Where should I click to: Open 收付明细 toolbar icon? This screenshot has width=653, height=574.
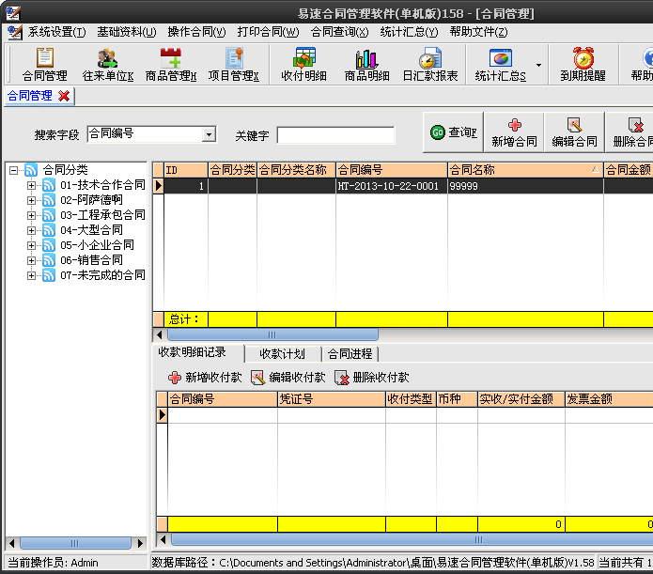304,57
